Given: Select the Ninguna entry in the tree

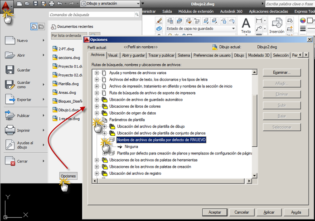Looking at the screenshot, I should [131, 147].
